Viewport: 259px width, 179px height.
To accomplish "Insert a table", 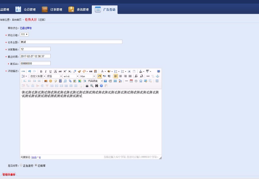I will click(157, 81).
